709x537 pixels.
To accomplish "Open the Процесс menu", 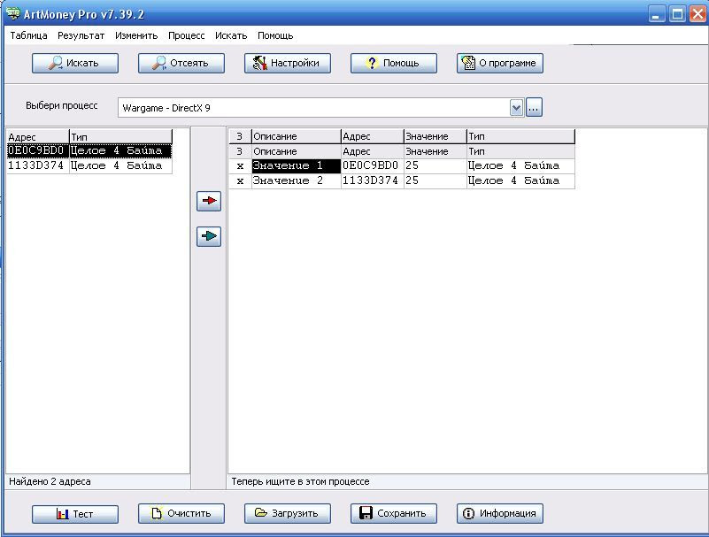I will pyautogui.click(x=186, y=35).
